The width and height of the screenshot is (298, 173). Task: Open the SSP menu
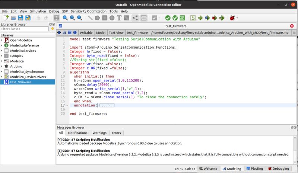[65, 11]
